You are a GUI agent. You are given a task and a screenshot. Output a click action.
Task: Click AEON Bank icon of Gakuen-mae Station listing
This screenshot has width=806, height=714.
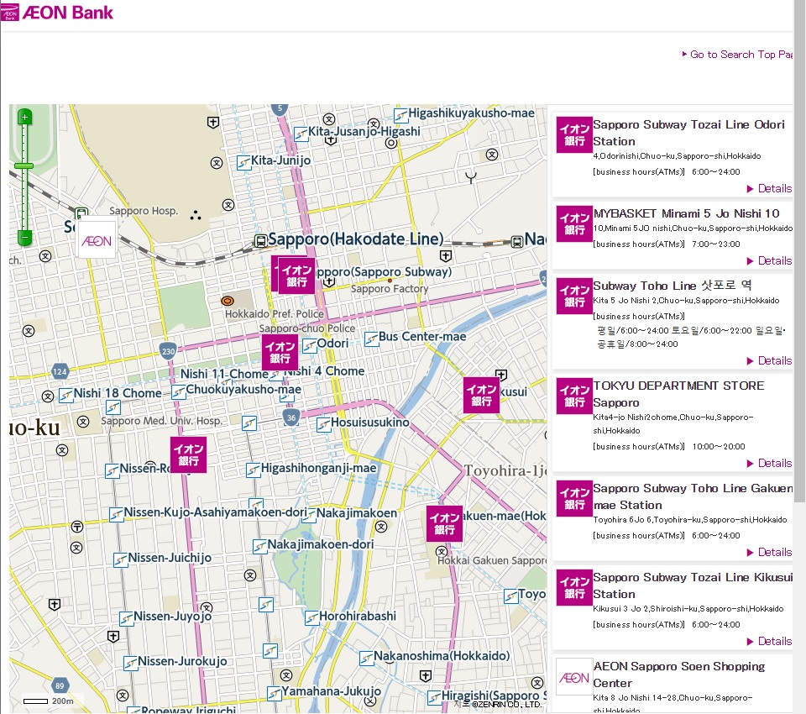click(x=574, y=498)
